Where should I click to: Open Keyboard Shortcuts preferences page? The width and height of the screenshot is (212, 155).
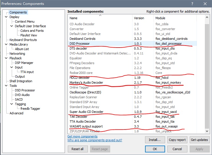tap(23, 40)
